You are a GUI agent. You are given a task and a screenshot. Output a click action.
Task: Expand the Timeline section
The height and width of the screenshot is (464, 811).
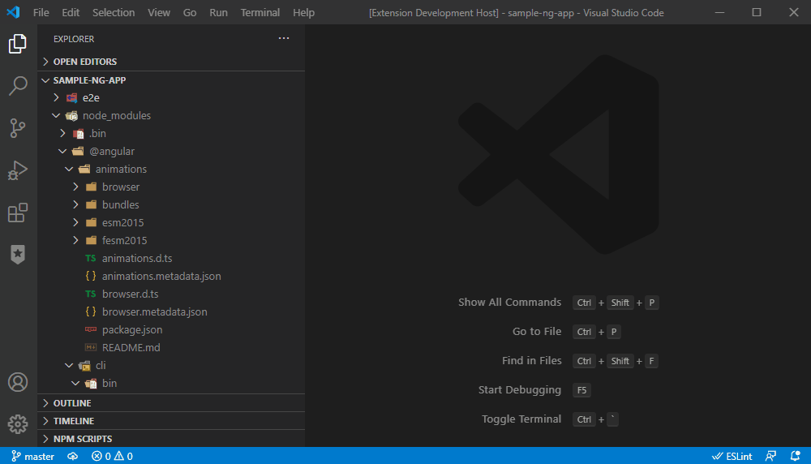pyautogui.click(x=45, y=421)
